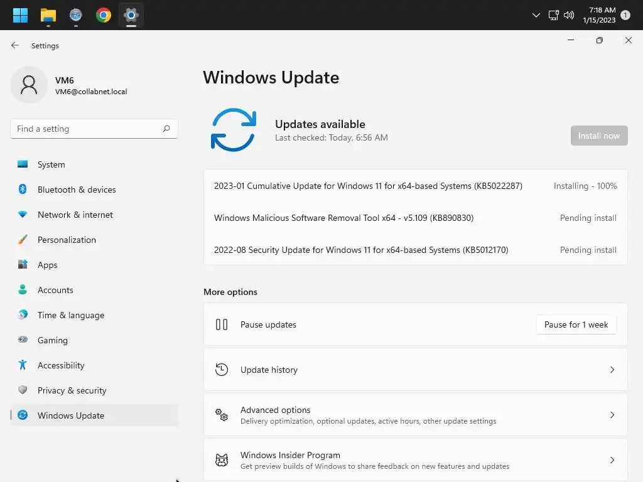Click the Apps icon in sidebar
The height and width of the screenshot is (482, 643).
click(x=23, y=264)
